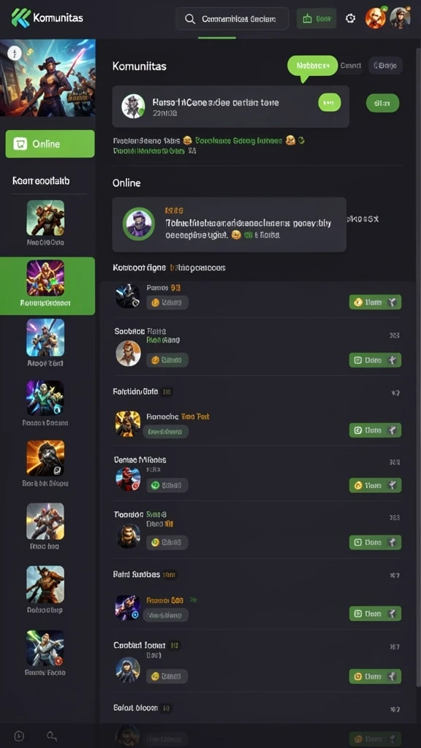Viewport: 421px width, 748px height.
Task: Switch to the tab right of green bubble
Action: 350,66
